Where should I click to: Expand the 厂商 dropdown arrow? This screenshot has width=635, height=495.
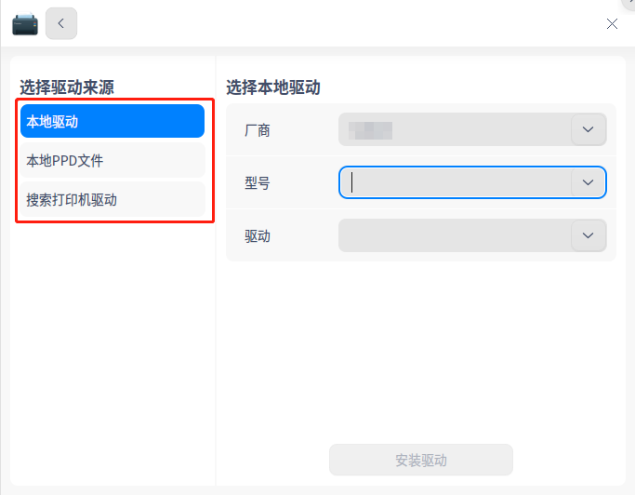pos(588,129)
